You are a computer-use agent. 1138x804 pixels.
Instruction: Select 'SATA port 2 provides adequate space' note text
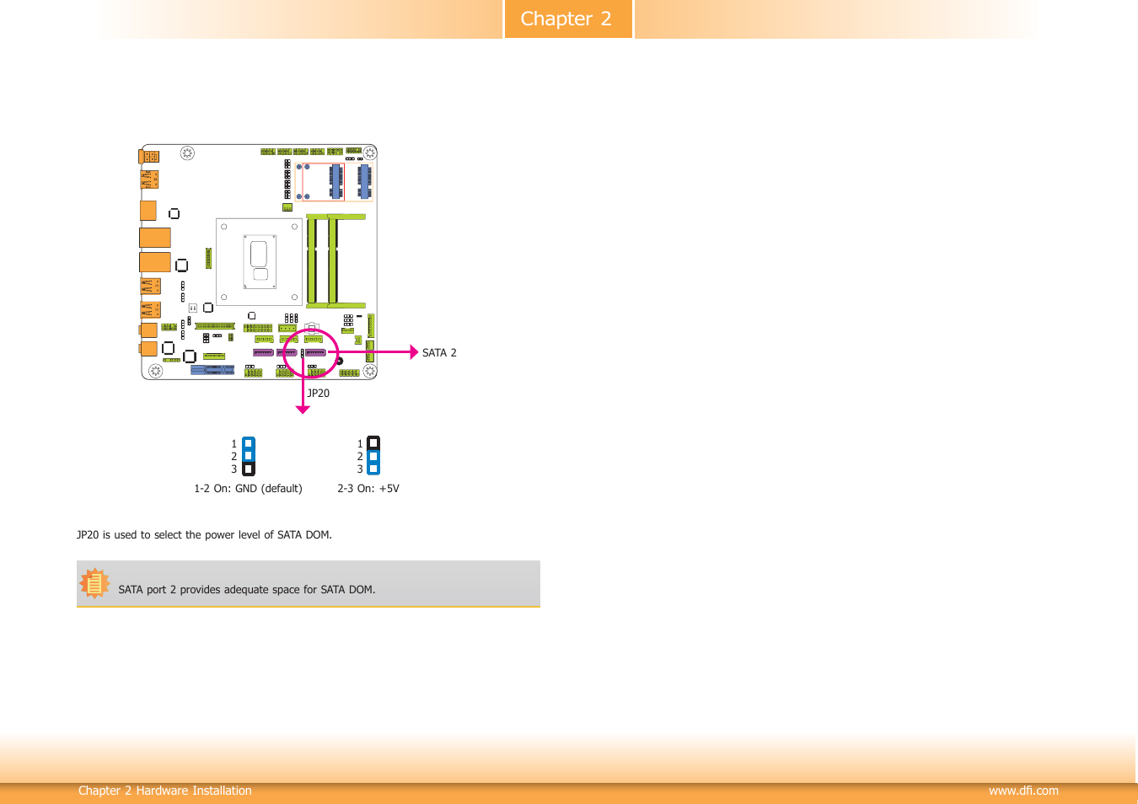(247, 590)
